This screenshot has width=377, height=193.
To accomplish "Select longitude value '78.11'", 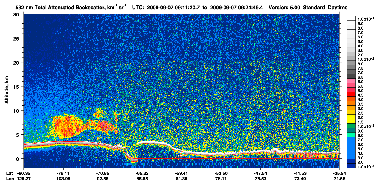I will tap(221, 179).
